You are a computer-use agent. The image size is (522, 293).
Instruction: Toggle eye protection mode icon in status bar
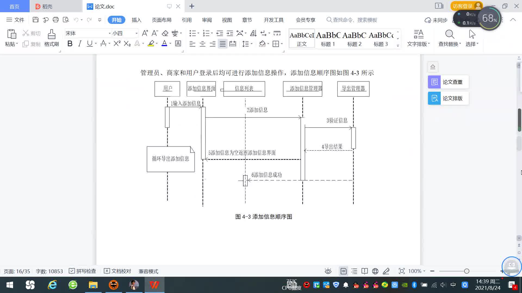(x=328, y=271)
